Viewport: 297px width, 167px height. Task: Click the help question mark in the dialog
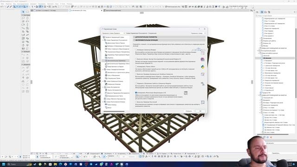(x=199, y=29)
